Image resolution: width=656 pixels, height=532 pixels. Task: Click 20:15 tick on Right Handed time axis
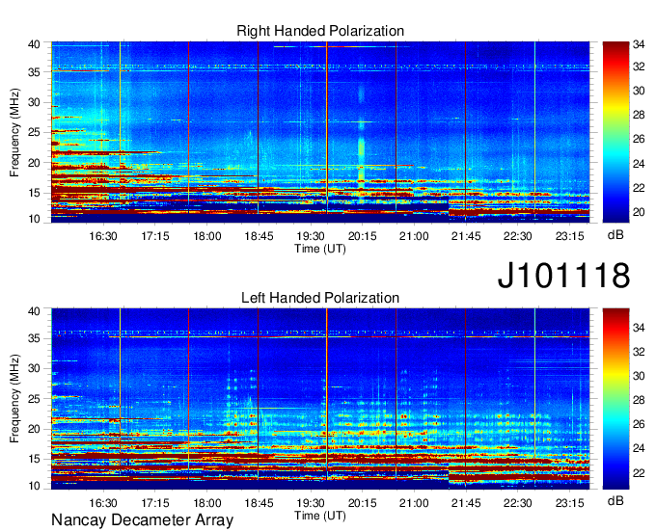[x=363, y=236]
